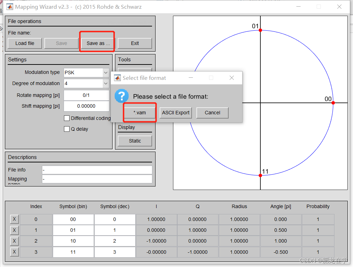
Task: Click the Load file button
Action: coord(24,43)
